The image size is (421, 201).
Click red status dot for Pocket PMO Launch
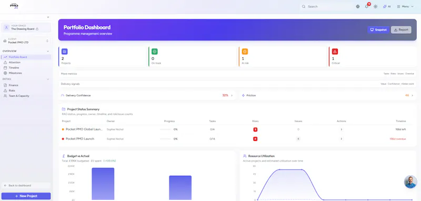tap(63, 139)
